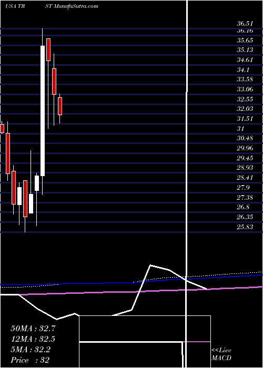Click the Price : 32 readout
The image size is (263, 368).
30,360
